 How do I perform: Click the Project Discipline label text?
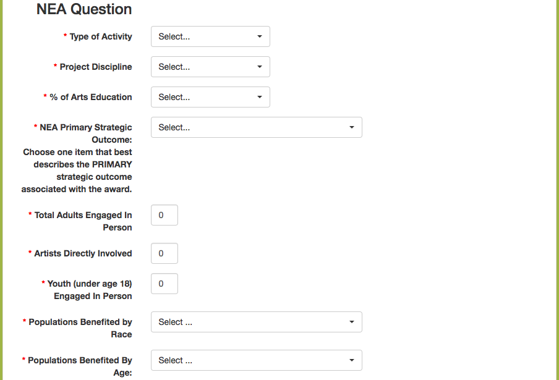[96, 67]
